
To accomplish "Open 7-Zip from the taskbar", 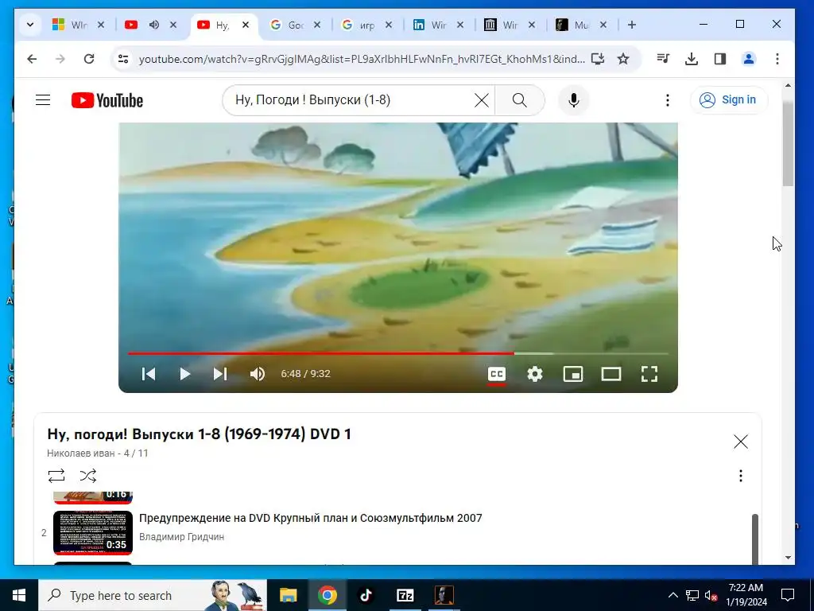I will pyautogui.click(x=405, y=595).
